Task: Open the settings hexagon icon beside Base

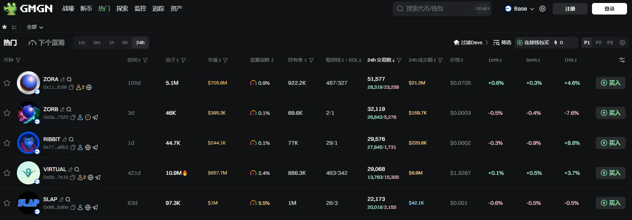Action: click(542, 9)
